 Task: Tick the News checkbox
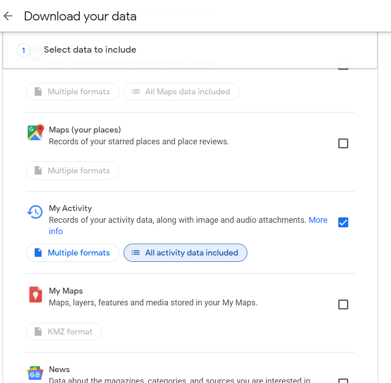pos(343,381)
